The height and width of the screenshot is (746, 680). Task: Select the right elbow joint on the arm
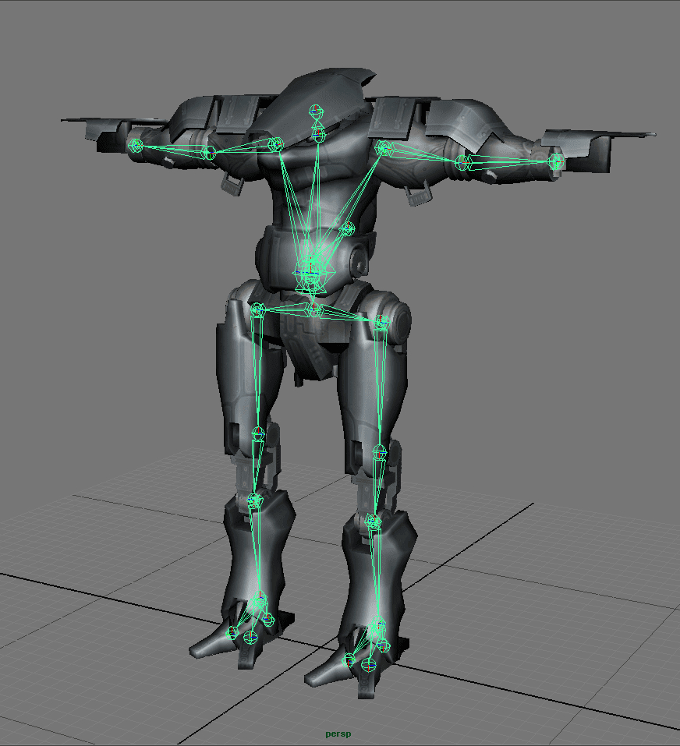click(x=462, y=162)
